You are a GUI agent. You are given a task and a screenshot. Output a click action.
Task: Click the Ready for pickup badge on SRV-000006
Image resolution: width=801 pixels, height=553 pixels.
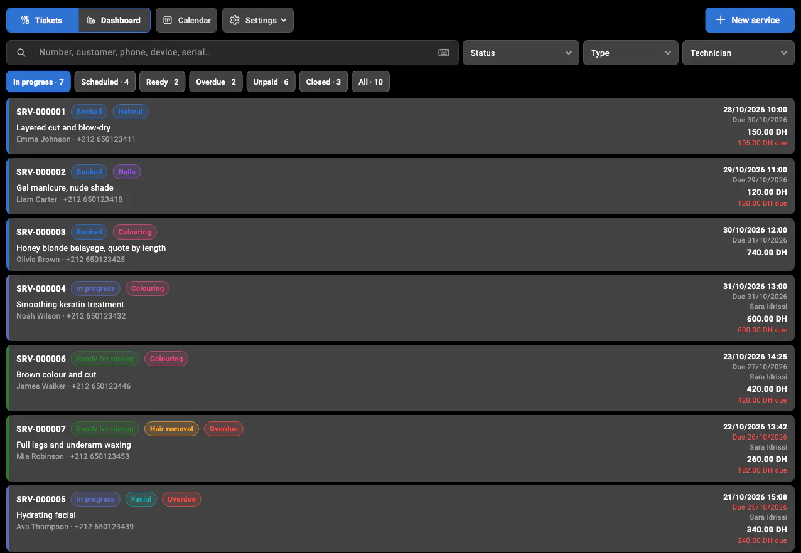tap(105, 359)
